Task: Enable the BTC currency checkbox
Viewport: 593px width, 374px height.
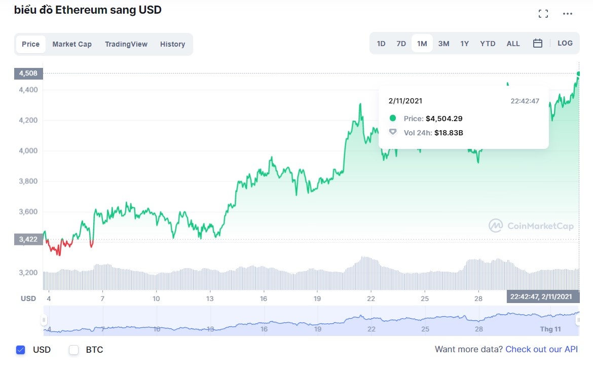Action: pyautogui.click(x=73, y=350)
